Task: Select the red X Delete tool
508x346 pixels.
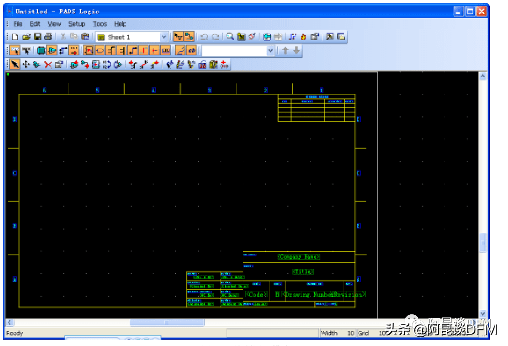Action: (48, 64)
